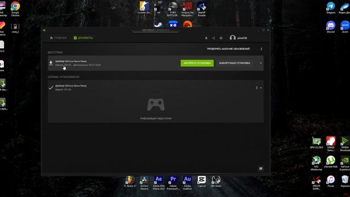Screen dimensions: 350x197
Task: Open Vampire The Masquerade desktop shortcut
Action: click(187, 9)
